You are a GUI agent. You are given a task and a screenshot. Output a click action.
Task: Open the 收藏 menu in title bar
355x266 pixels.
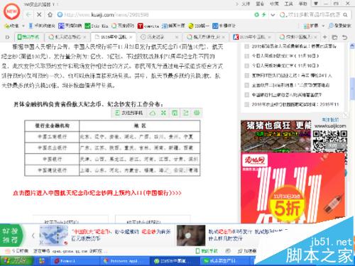coord(274,4)
